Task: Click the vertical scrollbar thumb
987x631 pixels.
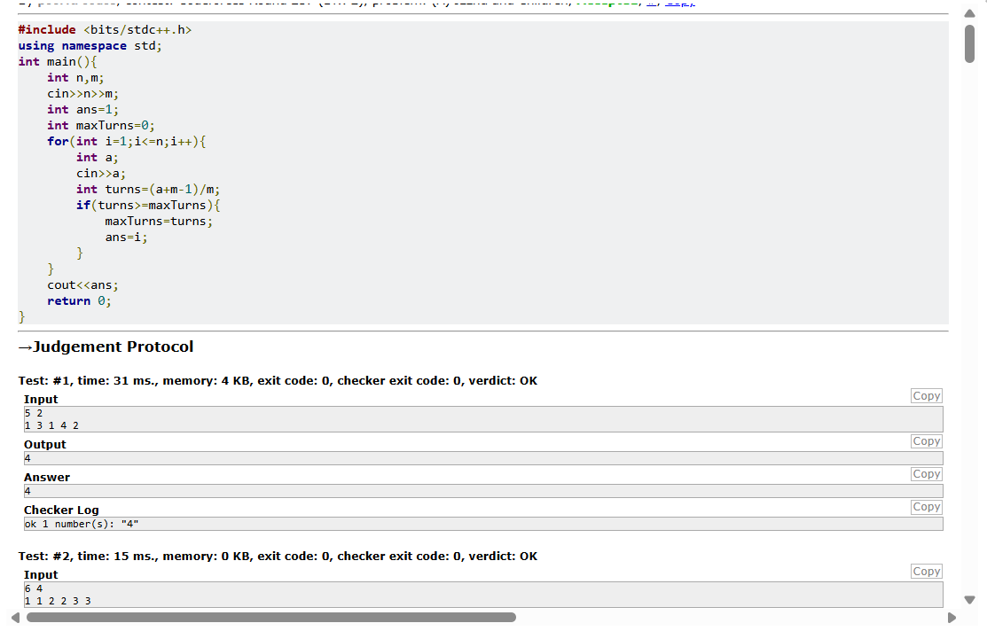Action: (969, 44)
